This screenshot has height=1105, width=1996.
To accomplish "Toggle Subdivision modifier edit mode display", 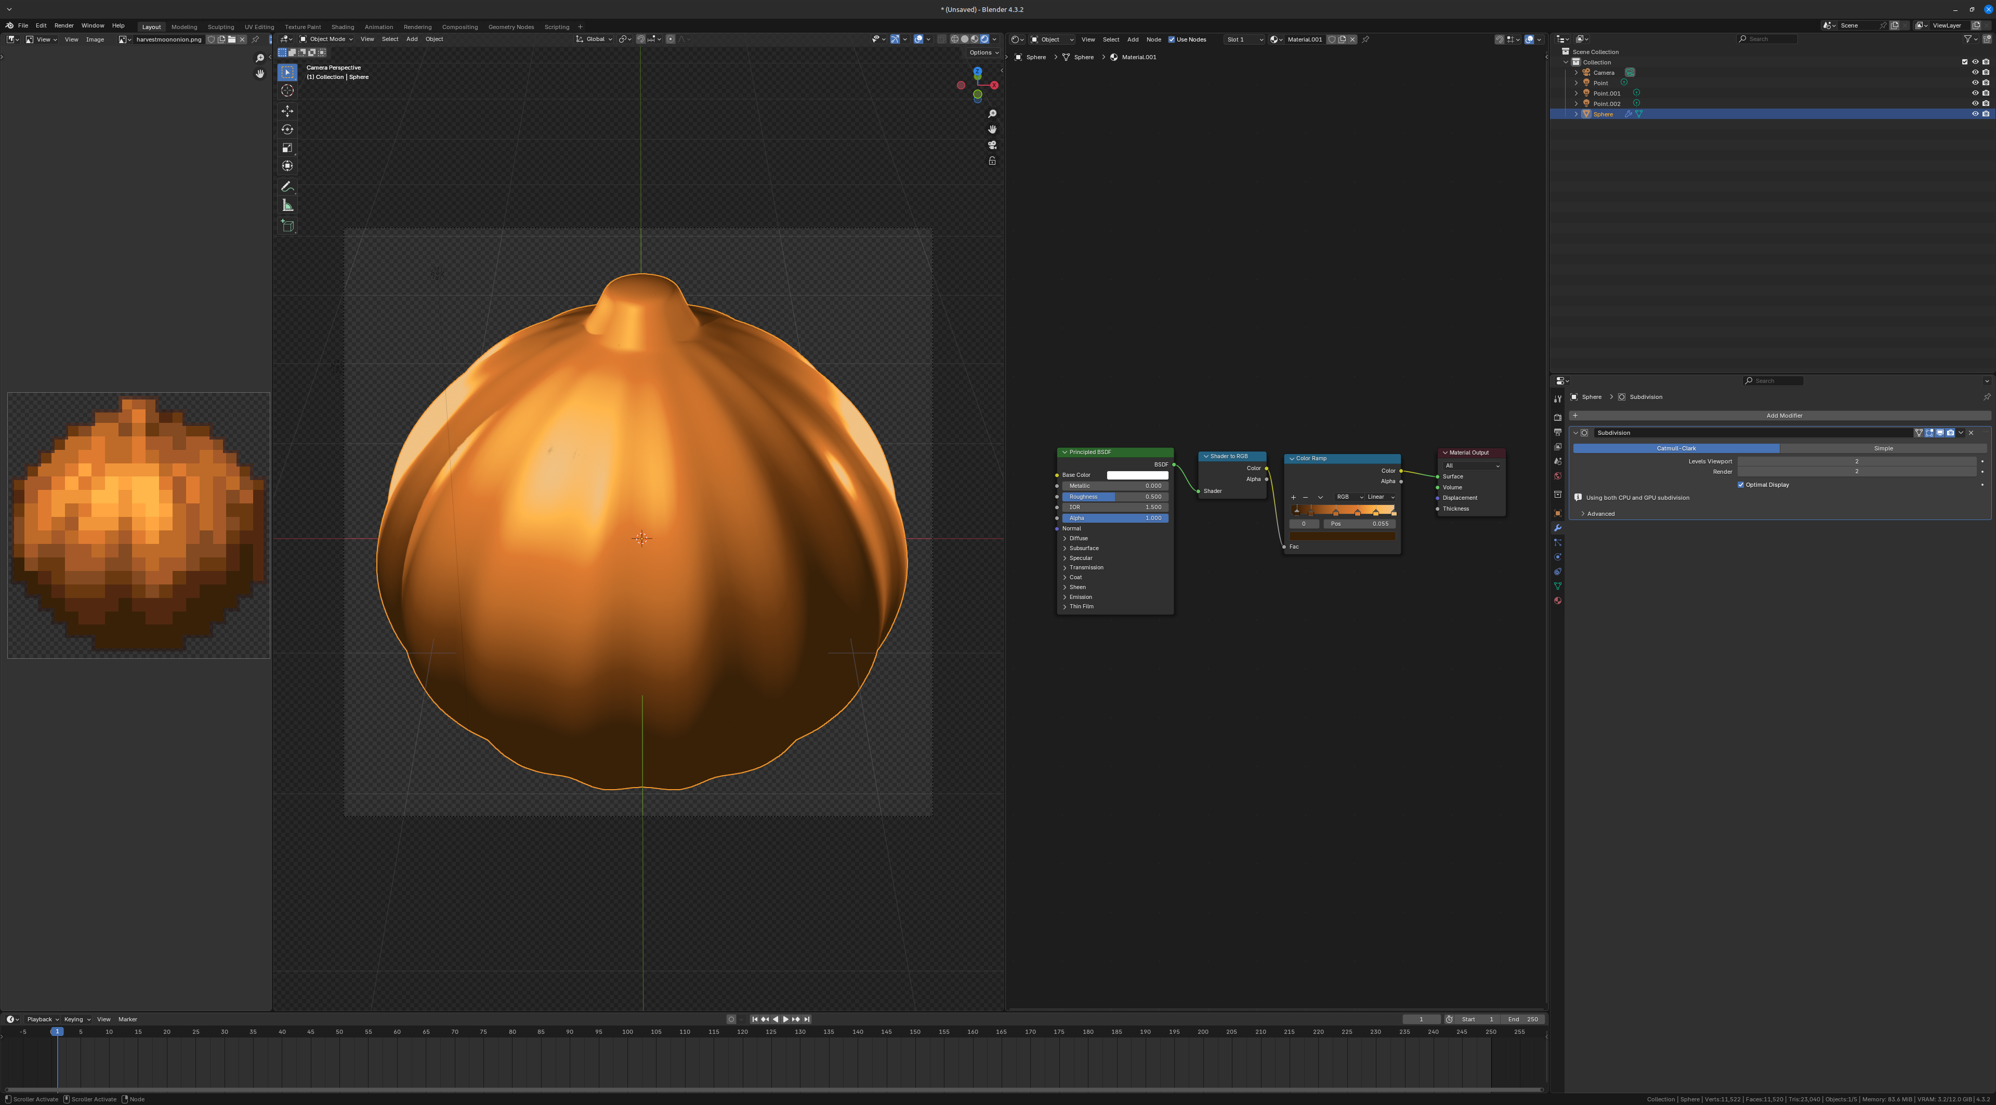I will 1929,433.
